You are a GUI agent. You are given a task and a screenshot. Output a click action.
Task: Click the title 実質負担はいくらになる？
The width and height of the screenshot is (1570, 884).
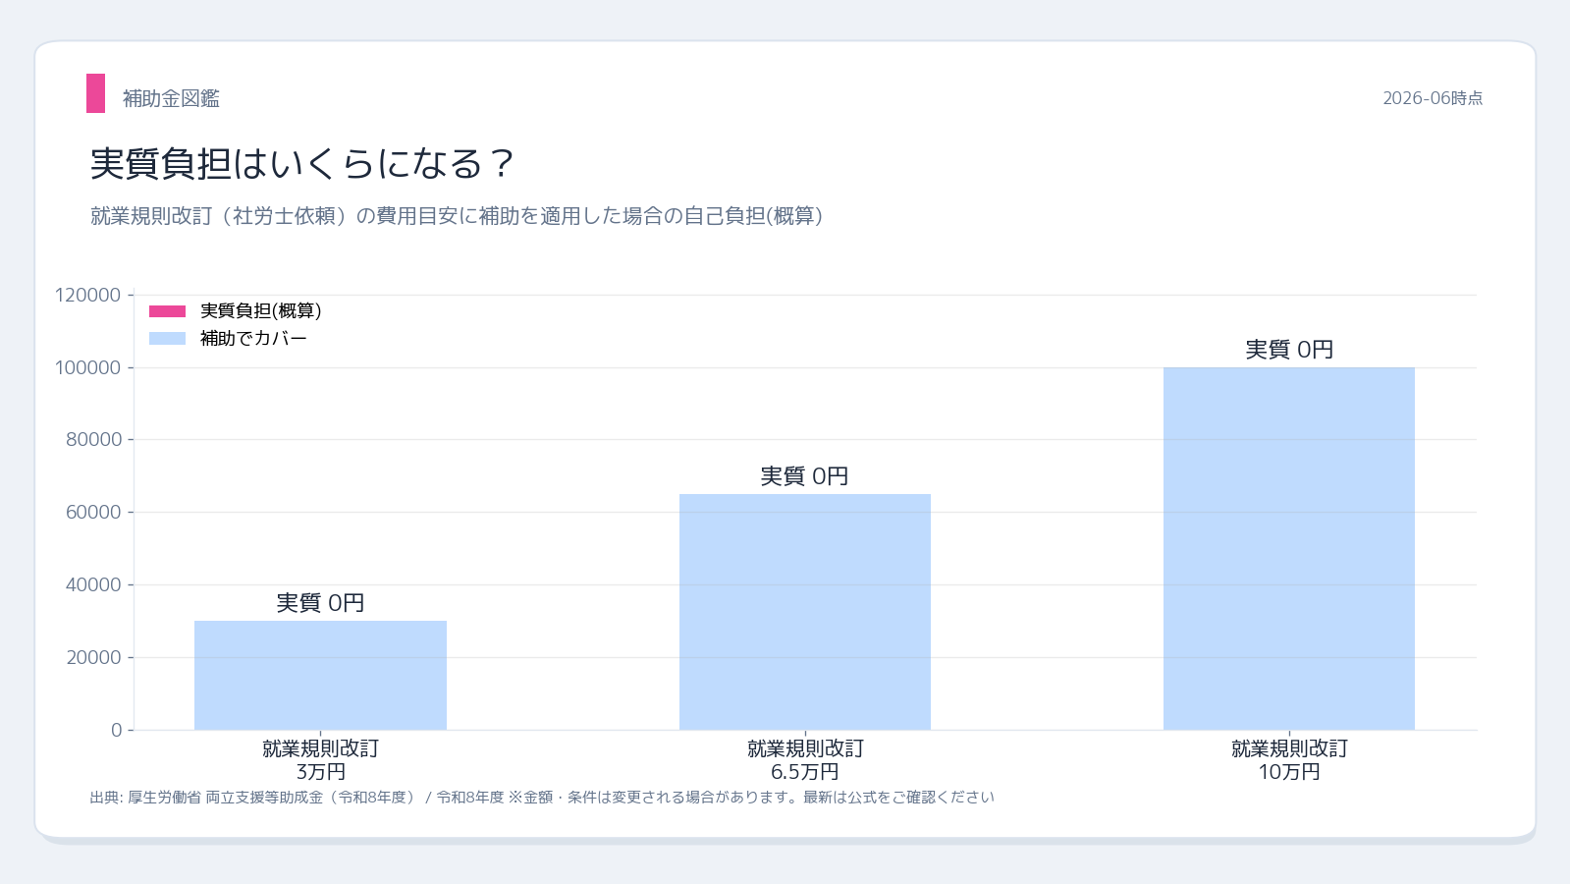point(303,163)
